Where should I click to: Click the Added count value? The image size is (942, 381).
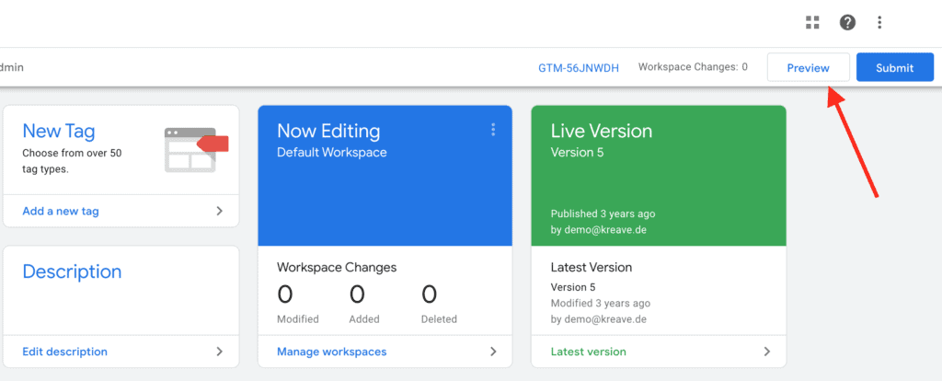357,294
